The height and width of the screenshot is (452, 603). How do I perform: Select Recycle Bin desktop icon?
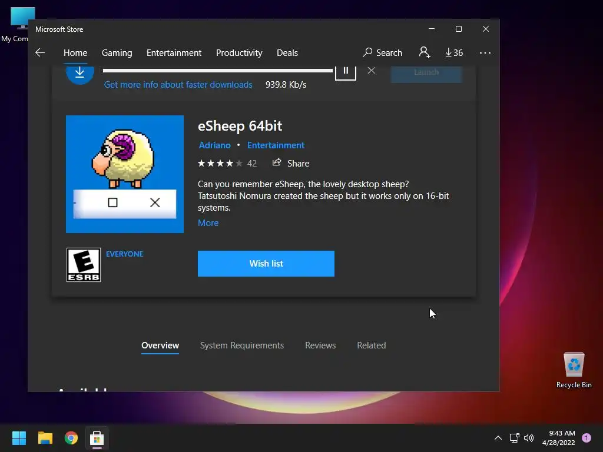(574, 370)
